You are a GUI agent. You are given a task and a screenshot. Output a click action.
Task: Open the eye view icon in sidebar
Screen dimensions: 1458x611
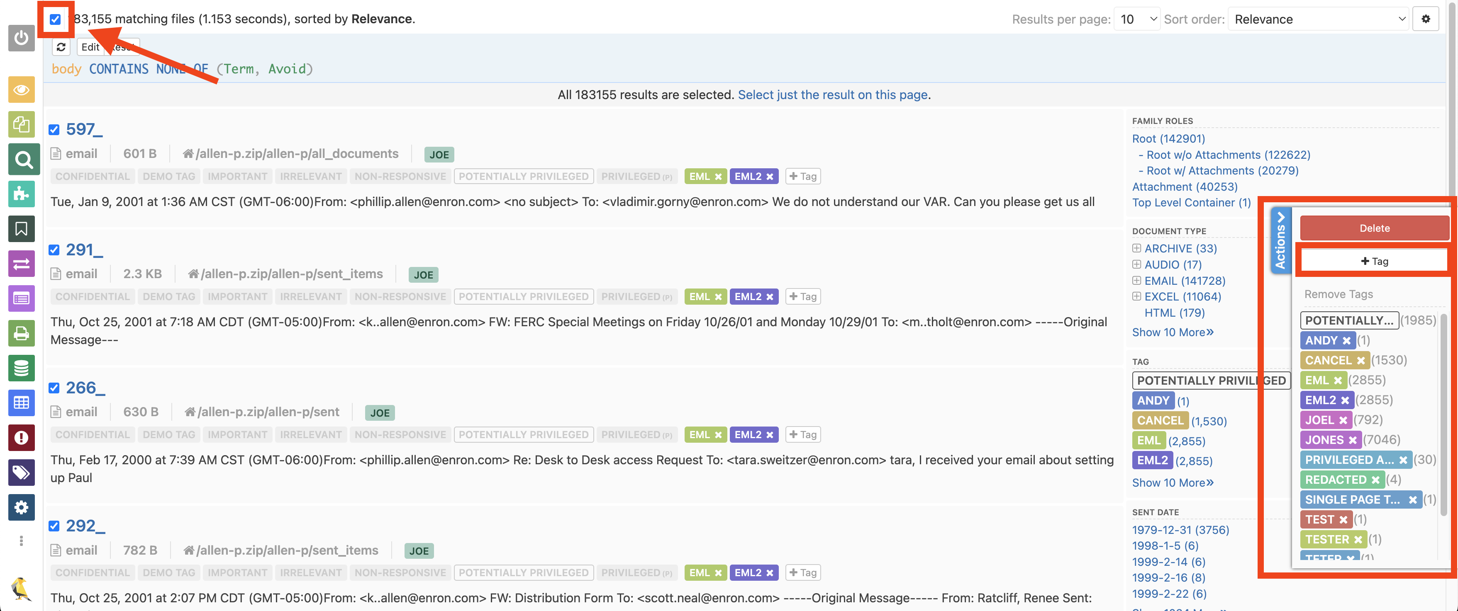pyautogui.click(x=21, y=90)
